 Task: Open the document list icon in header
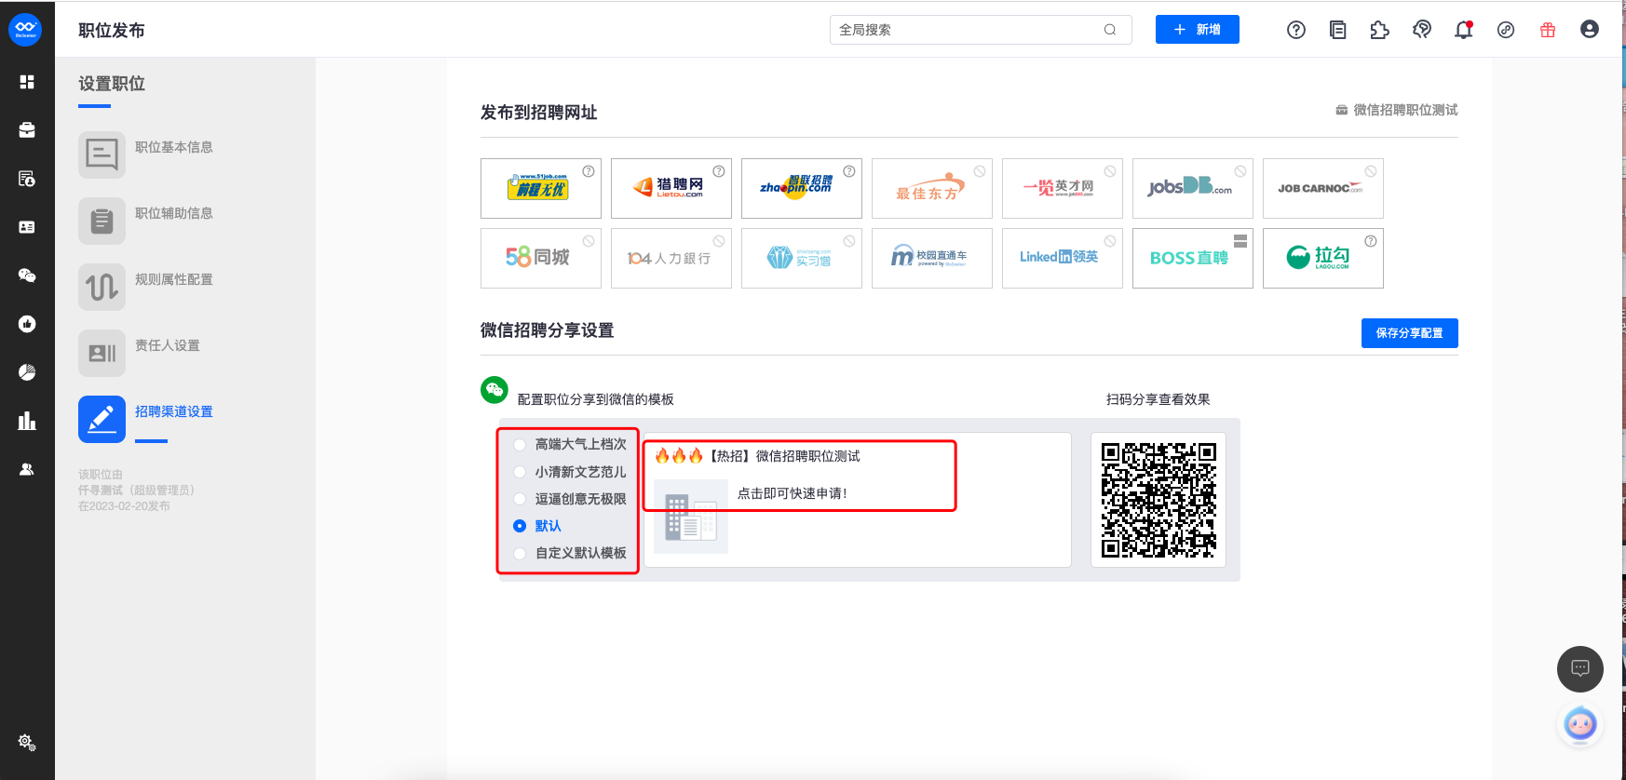tap(1338, 30)
